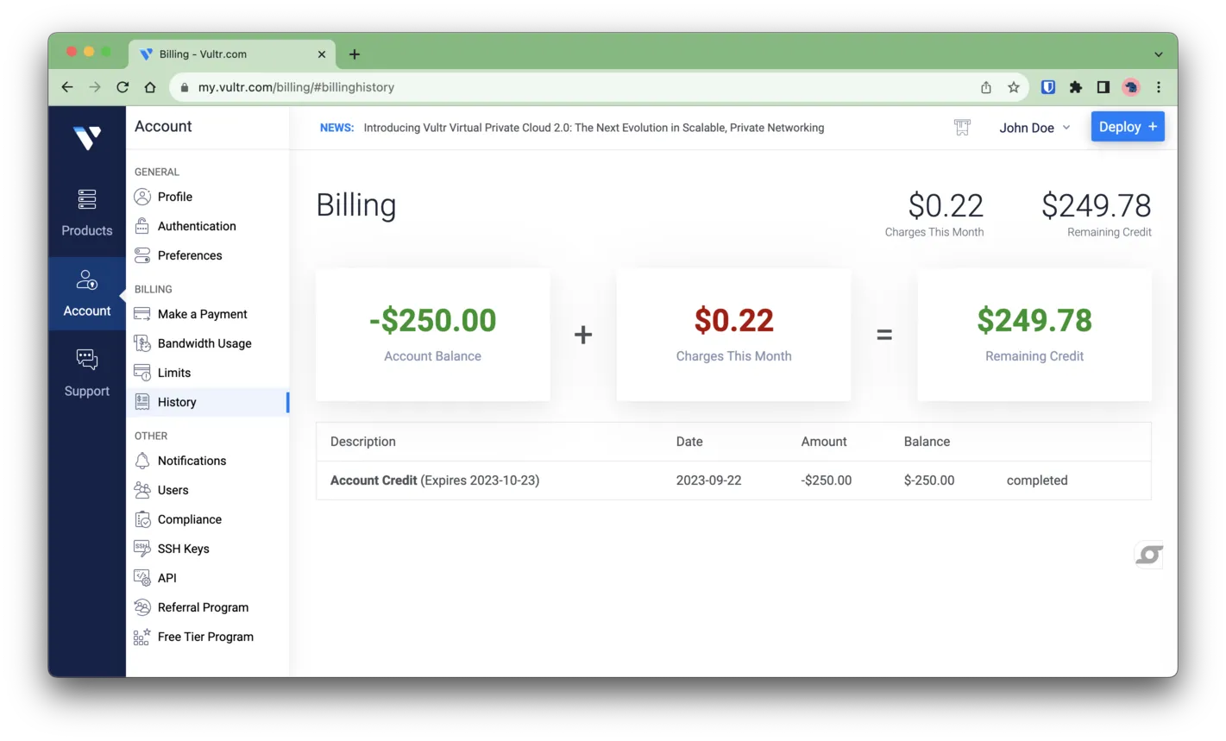Go to SSH Keys settings
Viewport: 1226px width, 741px height.
pos(183,549)
